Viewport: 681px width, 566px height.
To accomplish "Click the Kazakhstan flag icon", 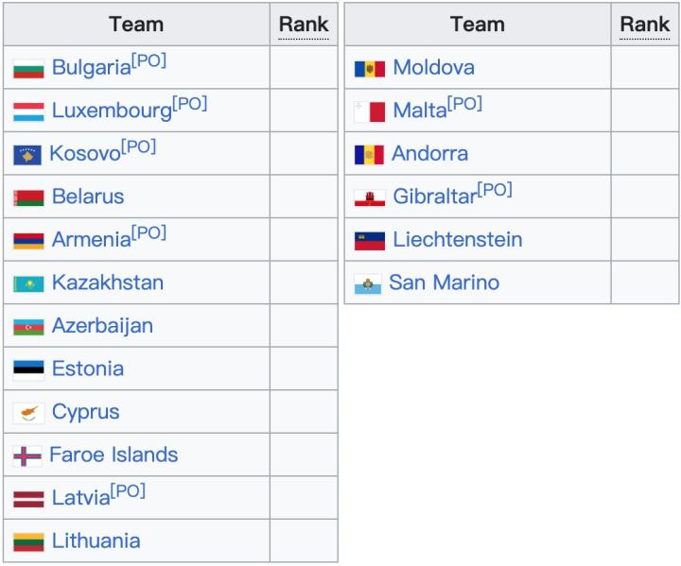I will click(x=28, y=283).
